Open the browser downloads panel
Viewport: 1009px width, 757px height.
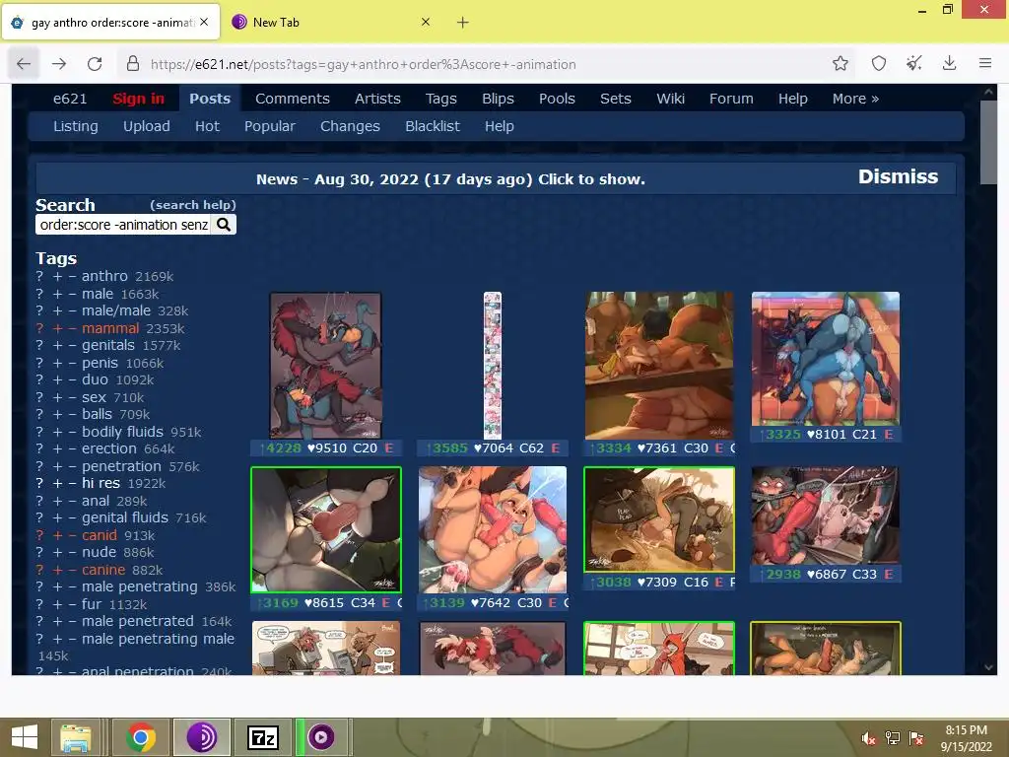(949, 63)
